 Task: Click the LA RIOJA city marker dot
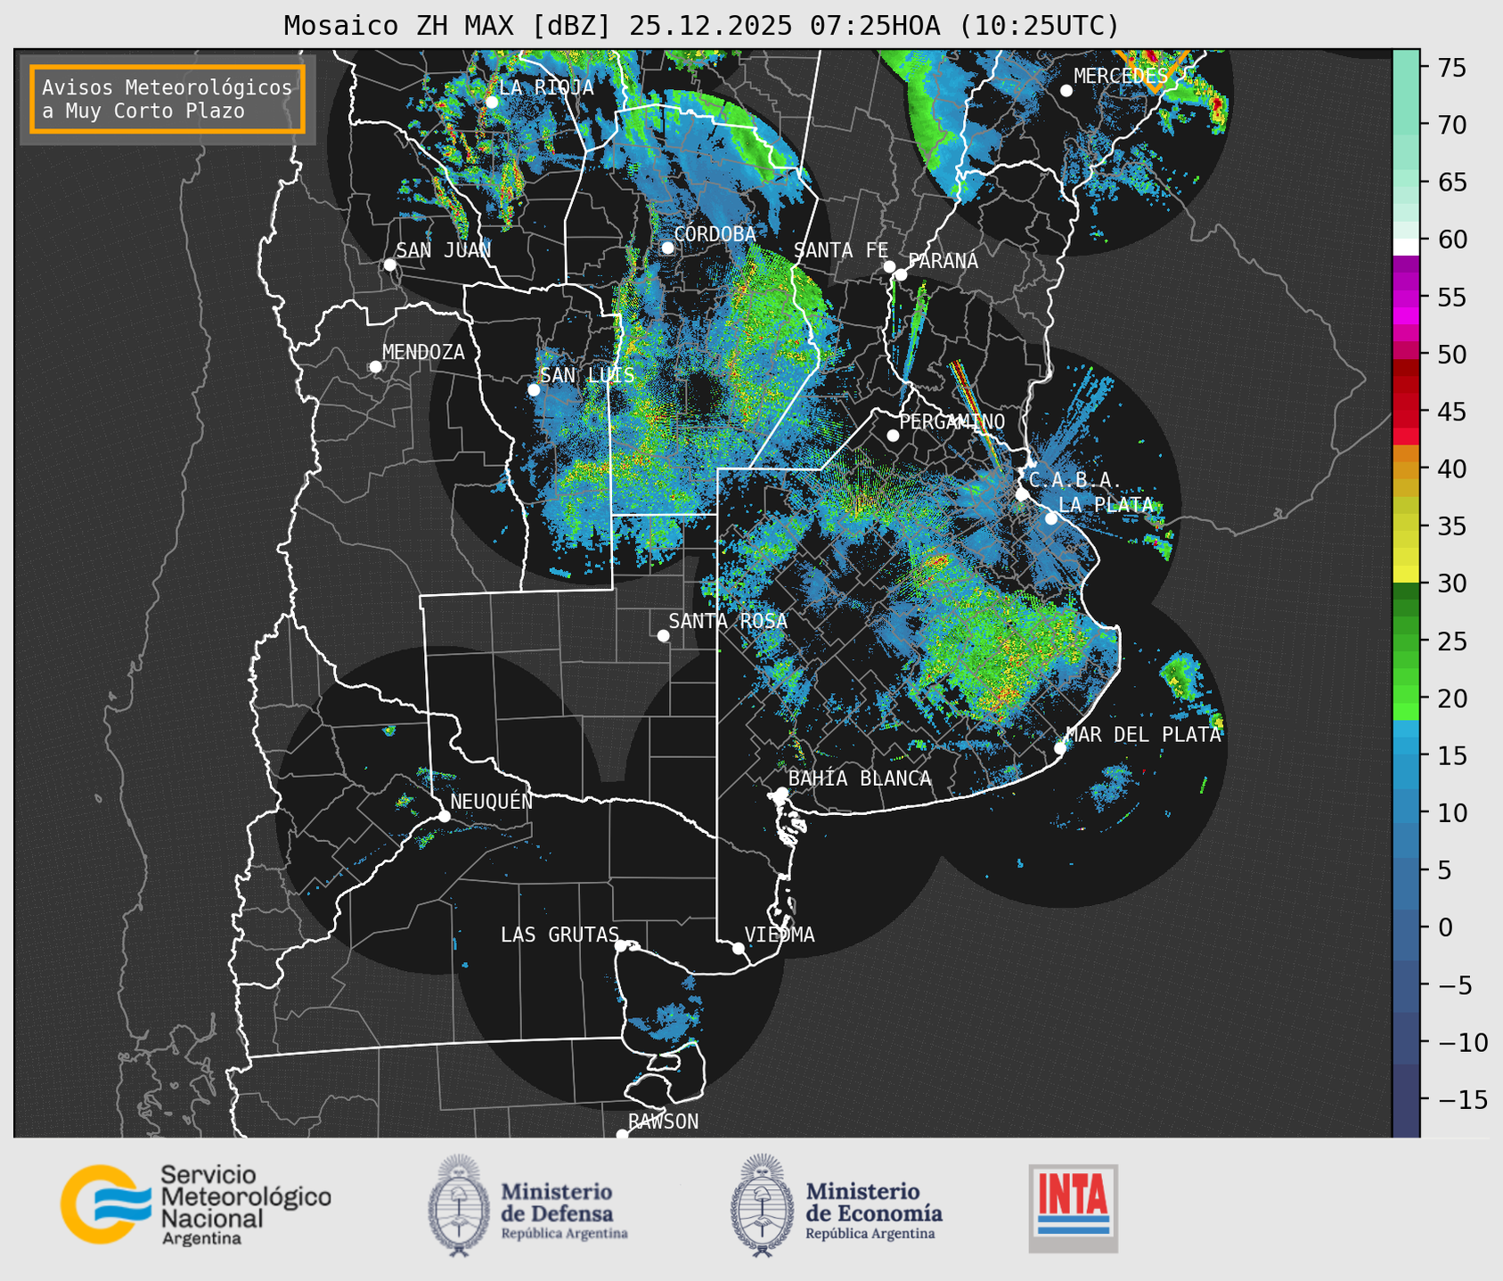click(492, 102)
